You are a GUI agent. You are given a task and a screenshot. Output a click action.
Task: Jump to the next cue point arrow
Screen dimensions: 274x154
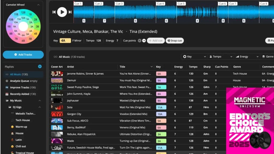tap(144, 41)
